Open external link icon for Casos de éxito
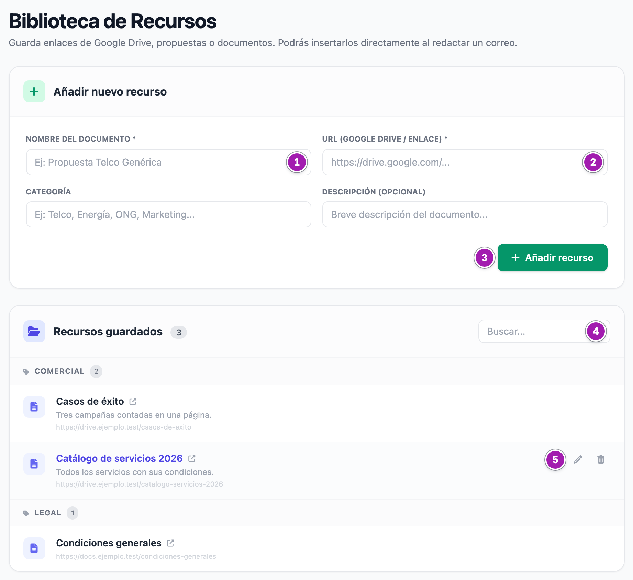633x580 pixels. (133, 401)
